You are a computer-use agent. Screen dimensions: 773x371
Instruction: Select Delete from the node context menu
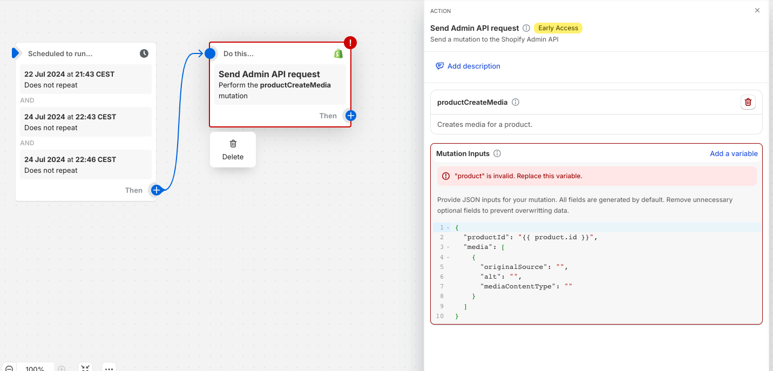click(x=233, y=150)
